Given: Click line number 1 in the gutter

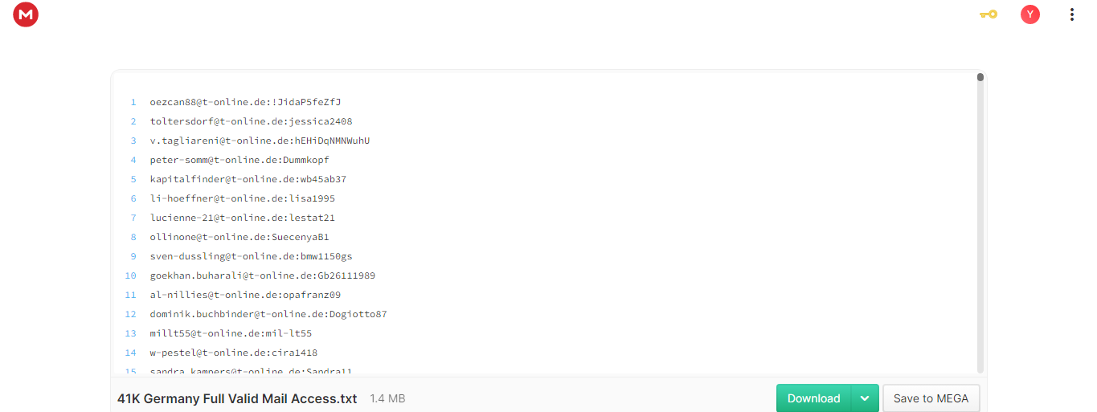Looking at the screenshot, I should tap(133, 102).
